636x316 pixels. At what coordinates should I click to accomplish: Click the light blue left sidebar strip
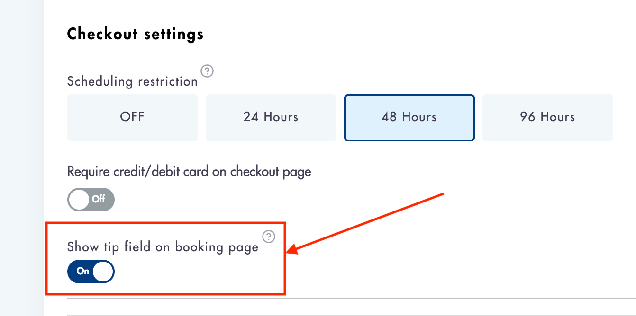coord(22,158)
